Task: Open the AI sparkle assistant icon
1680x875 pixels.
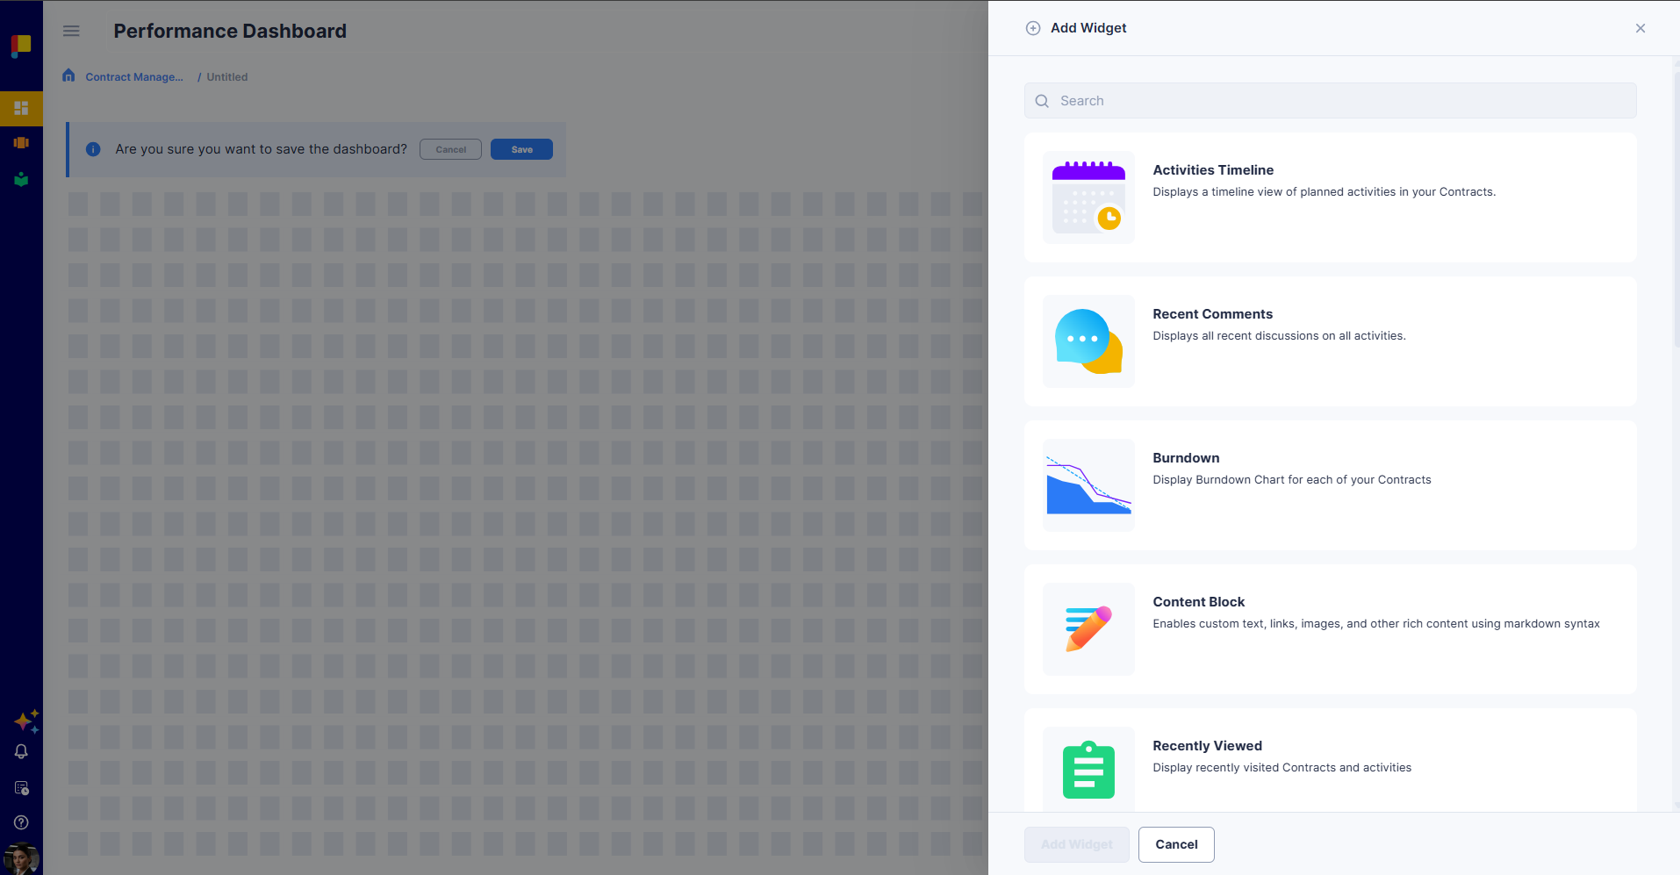Action: 26,721
